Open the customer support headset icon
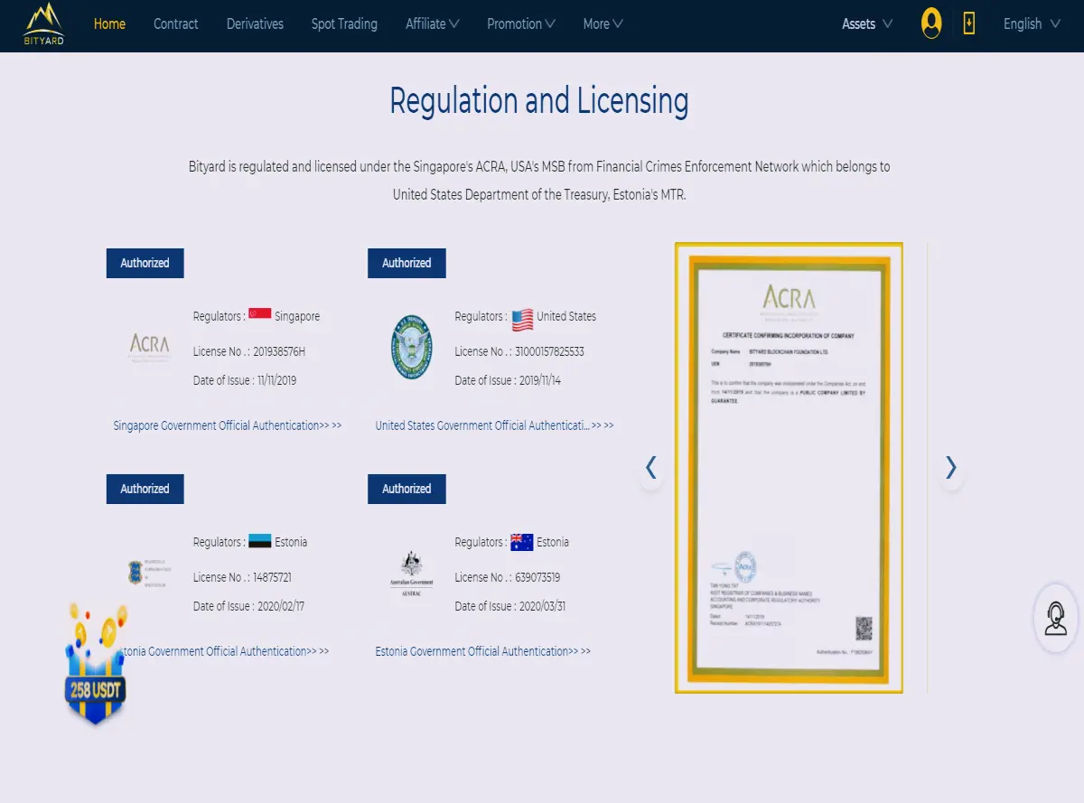 1055,619
